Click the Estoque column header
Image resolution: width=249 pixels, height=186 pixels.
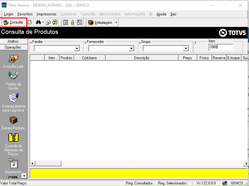(234, 58)
